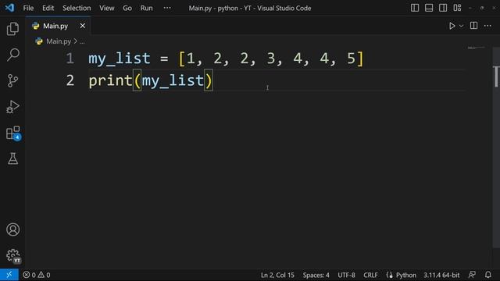The width and height of the screenshot is (500, 281).
Task: Change indentation via Spaces: 4
Action: [x=316, y=275]
